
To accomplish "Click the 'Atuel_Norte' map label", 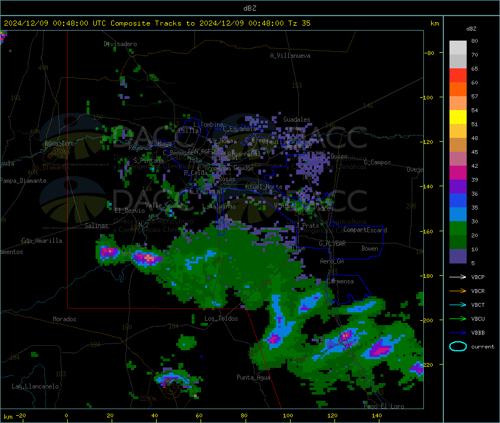I will 264,187.
